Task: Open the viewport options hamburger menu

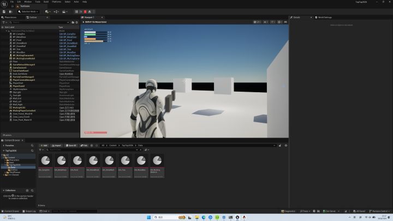Action: [285, 22]
